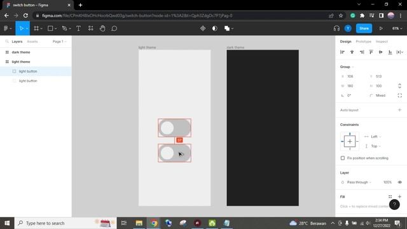Switch to the Inspect tab
Image resolution: width=407 pixels, height=229 pixels.
click(x=382, y=41)
